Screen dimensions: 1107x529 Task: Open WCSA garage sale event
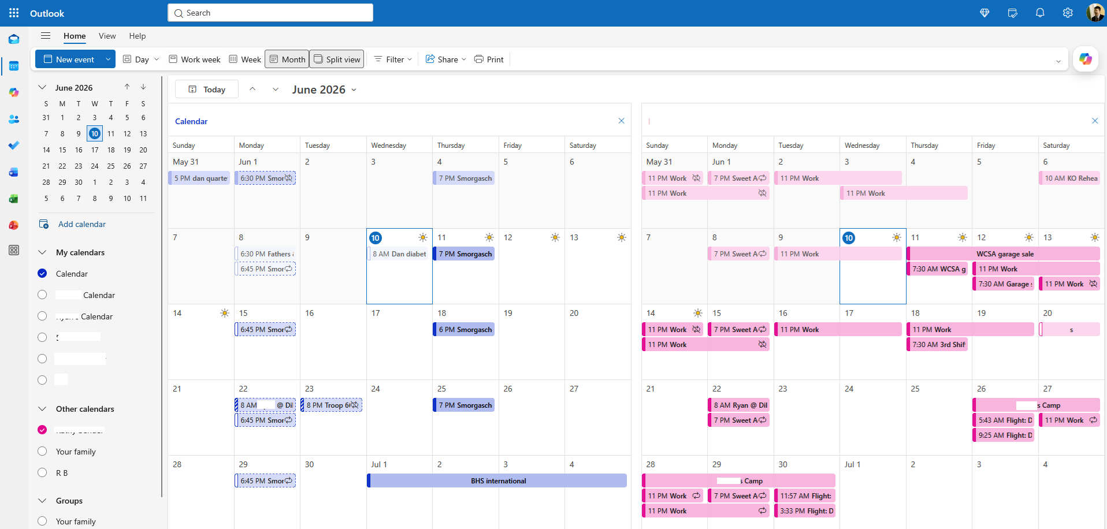(1004, 254)
